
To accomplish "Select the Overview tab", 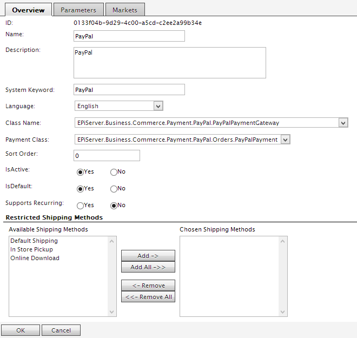I will (28, 10).
